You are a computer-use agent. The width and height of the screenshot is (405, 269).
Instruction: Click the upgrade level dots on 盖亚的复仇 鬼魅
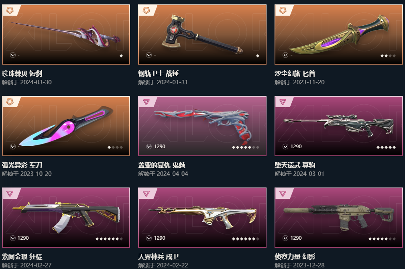246,147
